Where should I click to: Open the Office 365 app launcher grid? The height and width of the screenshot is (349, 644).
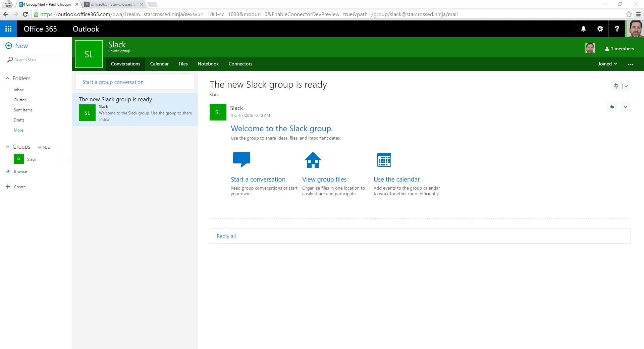pos(8,29)
